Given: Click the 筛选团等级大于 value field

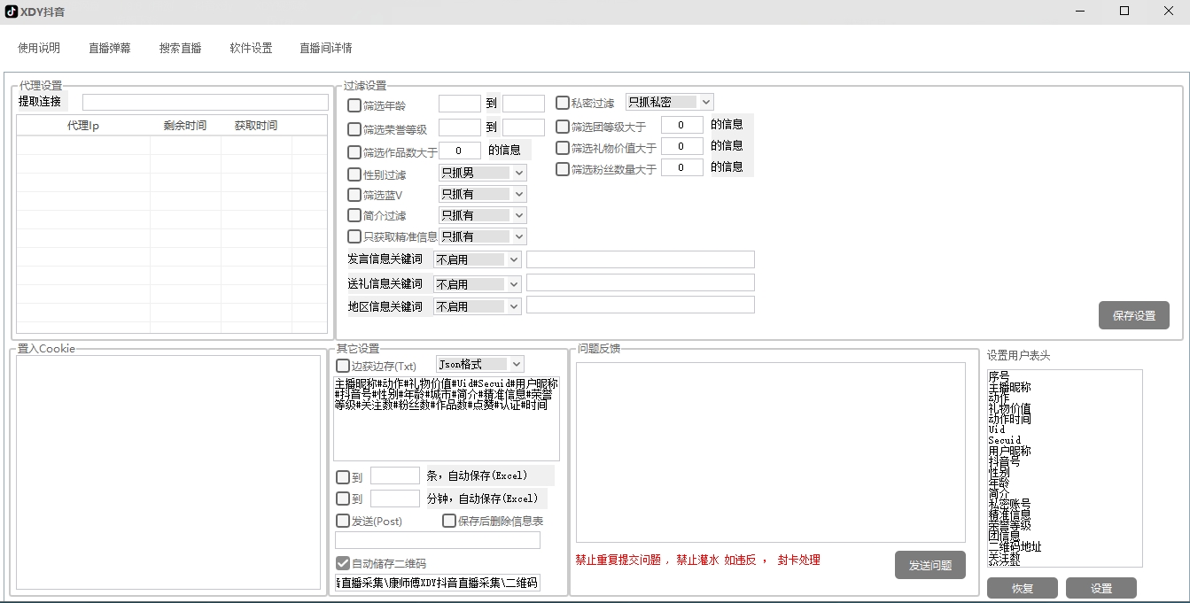Looking at the screenshot, I should pos(682,125).
